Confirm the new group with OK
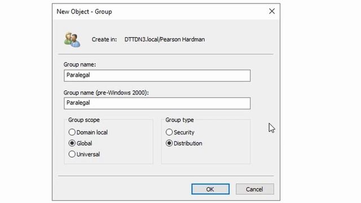The width and height of the screenshot is (361, 203). (x=210, y=189)
